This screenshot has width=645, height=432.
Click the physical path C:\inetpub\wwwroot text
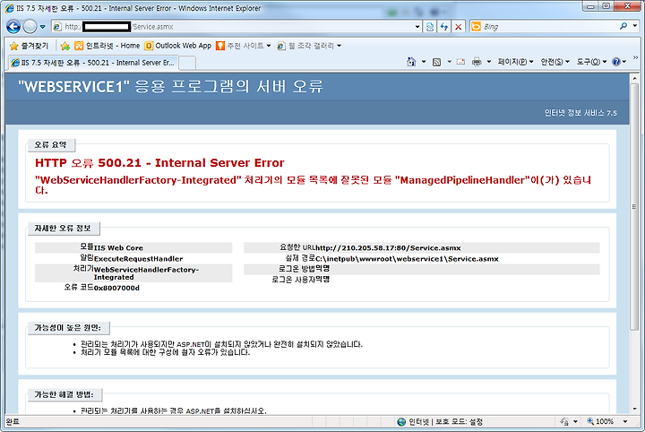point(407,259)
